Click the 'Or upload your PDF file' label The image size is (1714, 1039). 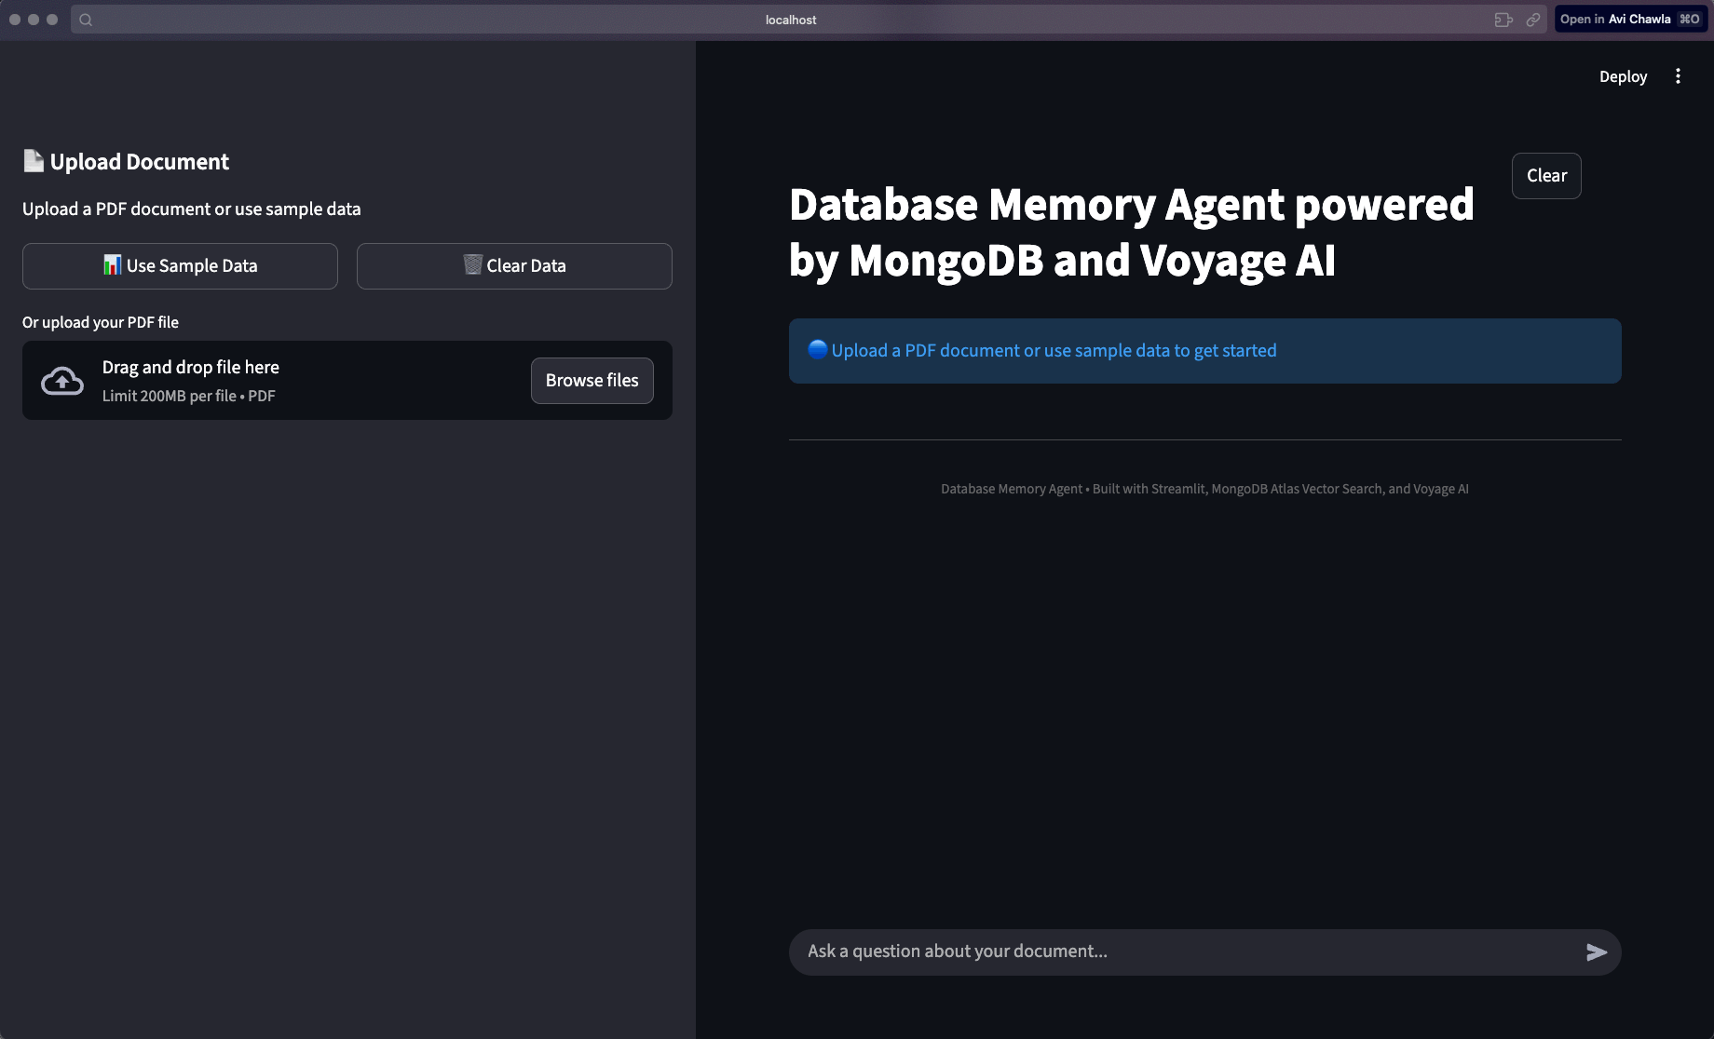click(101, 322)
